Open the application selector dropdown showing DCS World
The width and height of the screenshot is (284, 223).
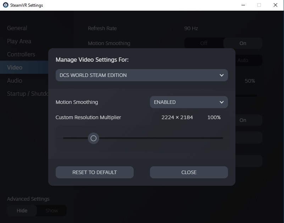[x=141, y=75]
